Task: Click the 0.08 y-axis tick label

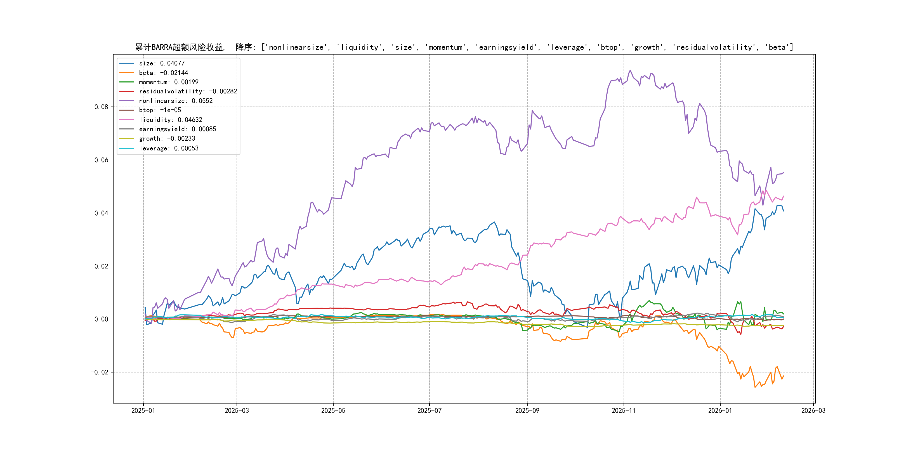Action: (101, 107)
